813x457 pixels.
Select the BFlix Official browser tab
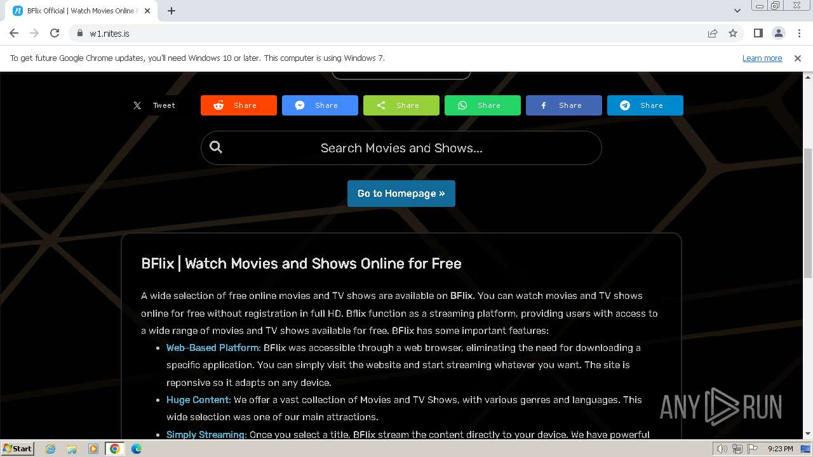point(83,11)
